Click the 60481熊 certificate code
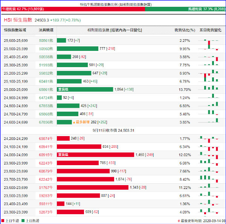The height and width of the screenshot is (224, 226). (x=46, y=81)
